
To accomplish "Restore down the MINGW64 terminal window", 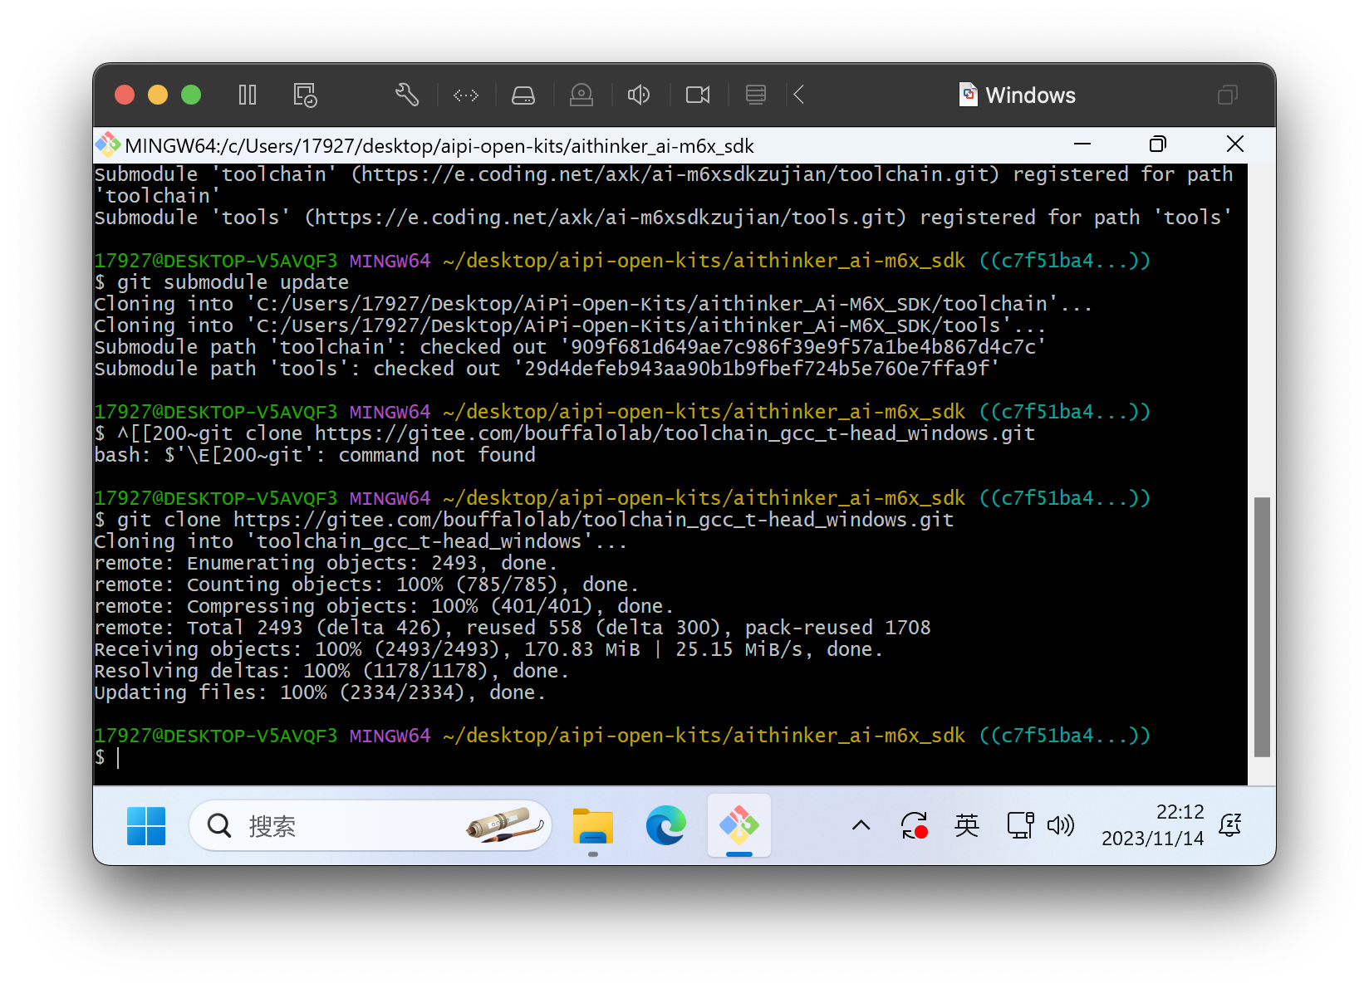I will [x=1158, y=144].
